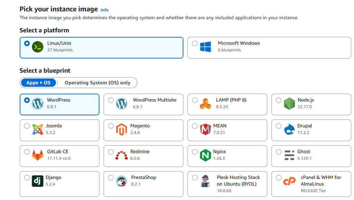Click the 'GitLab CE' blueprint label
The image size is (354, 200).
click(x=58, y=151)
